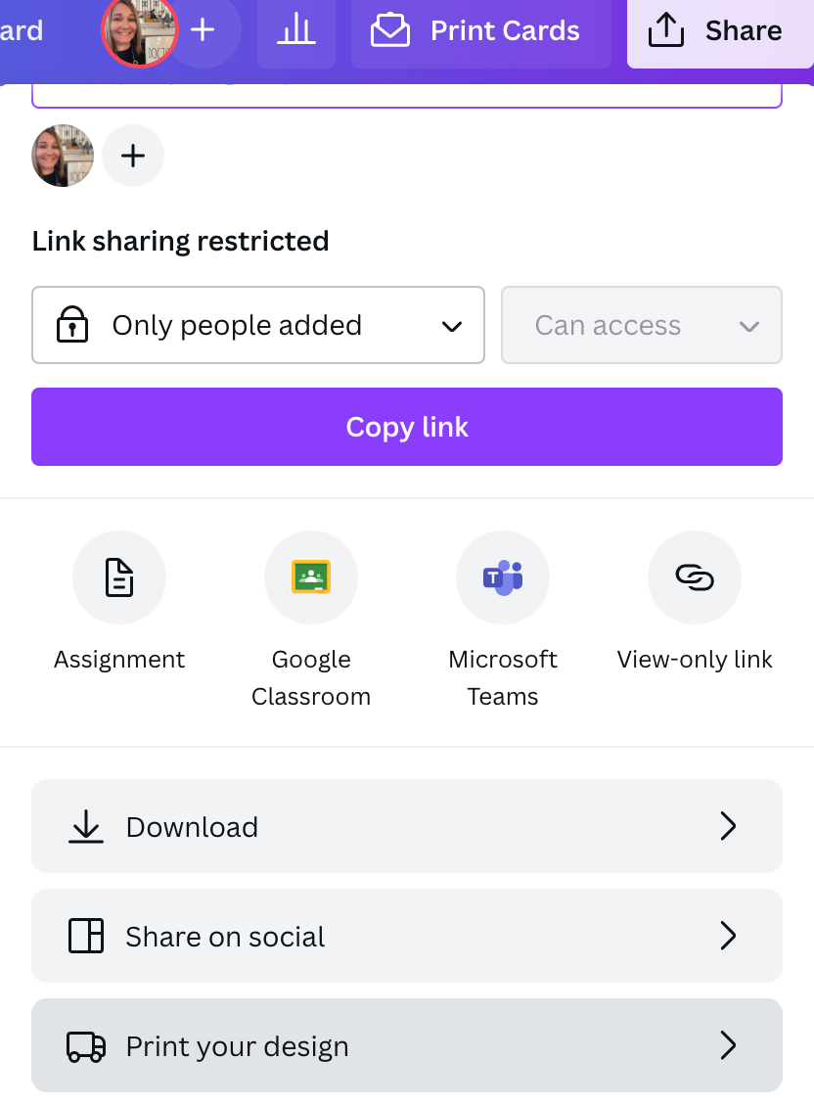This screenshot has width=814, height=1106.
Task: Click the plus icon beside top avatar
Action: [203, 30]
